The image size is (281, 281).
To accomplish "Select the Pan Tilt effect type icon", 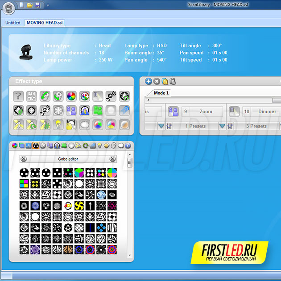I will point(31,96).
